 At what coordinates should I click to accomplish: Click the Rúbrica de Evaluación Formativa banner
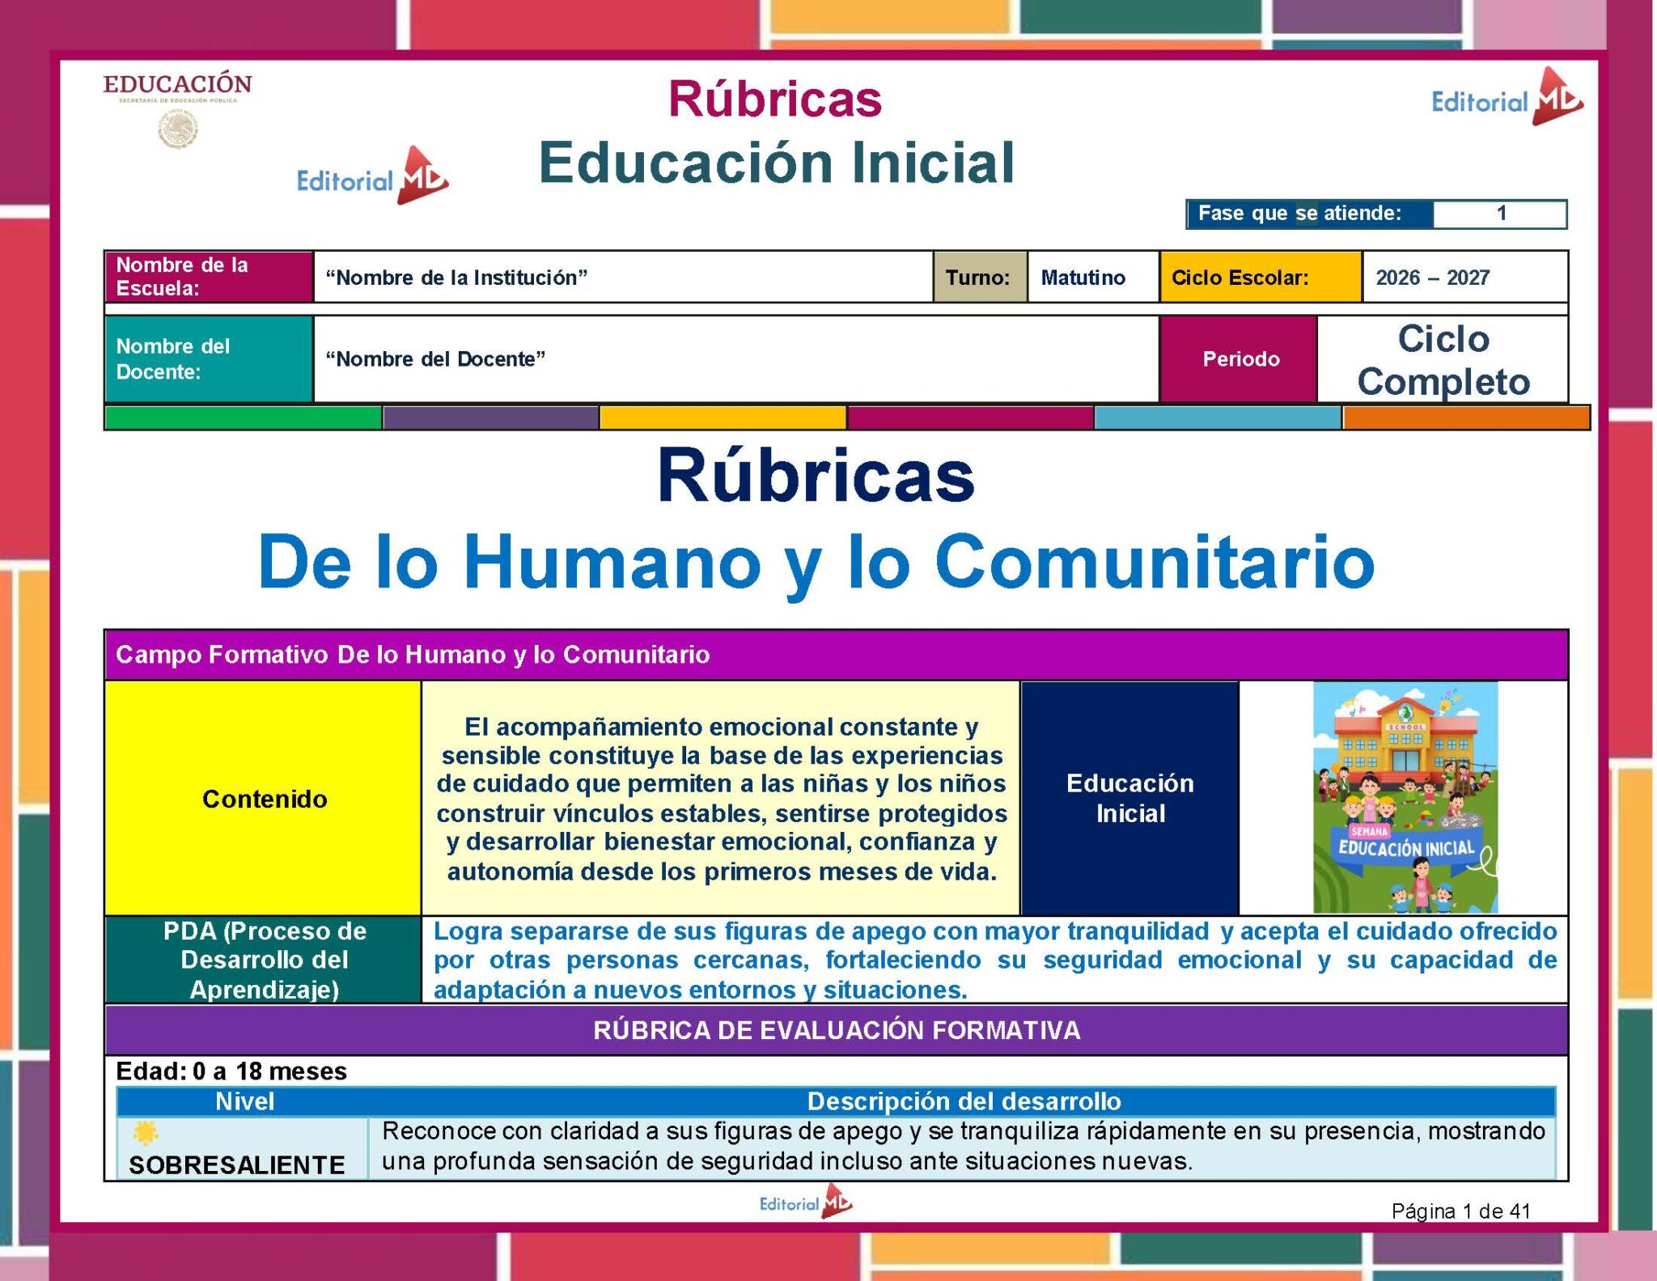(x=836, y=1030)
